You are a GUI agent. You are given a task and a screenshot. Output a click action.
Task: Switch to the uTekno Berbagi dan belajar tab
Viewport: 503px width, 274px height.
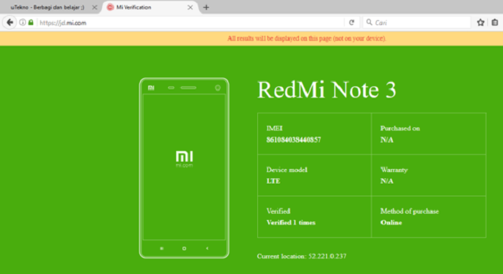[x=47, y=7]
